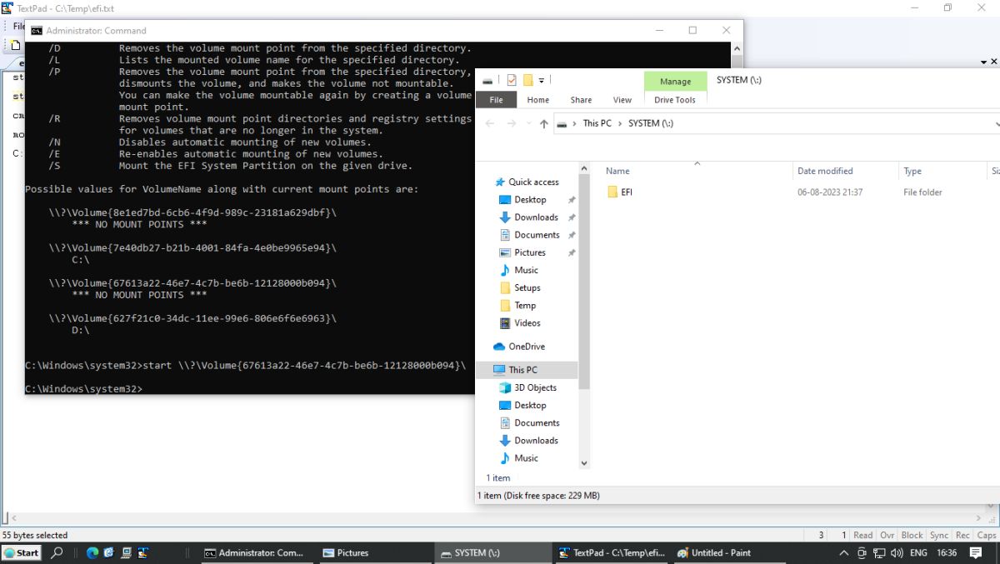Click the Manage contextual tab header

click(x=675, y=81)
